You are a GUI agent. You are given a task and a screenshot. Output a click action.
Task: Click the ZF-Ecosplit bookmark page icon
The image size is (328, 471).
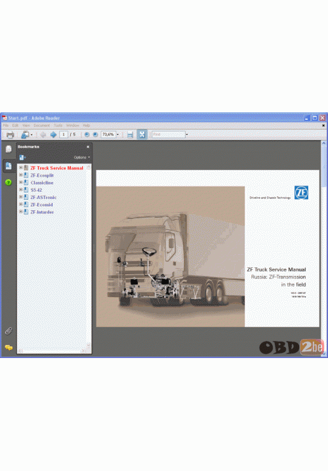[26, 175]
